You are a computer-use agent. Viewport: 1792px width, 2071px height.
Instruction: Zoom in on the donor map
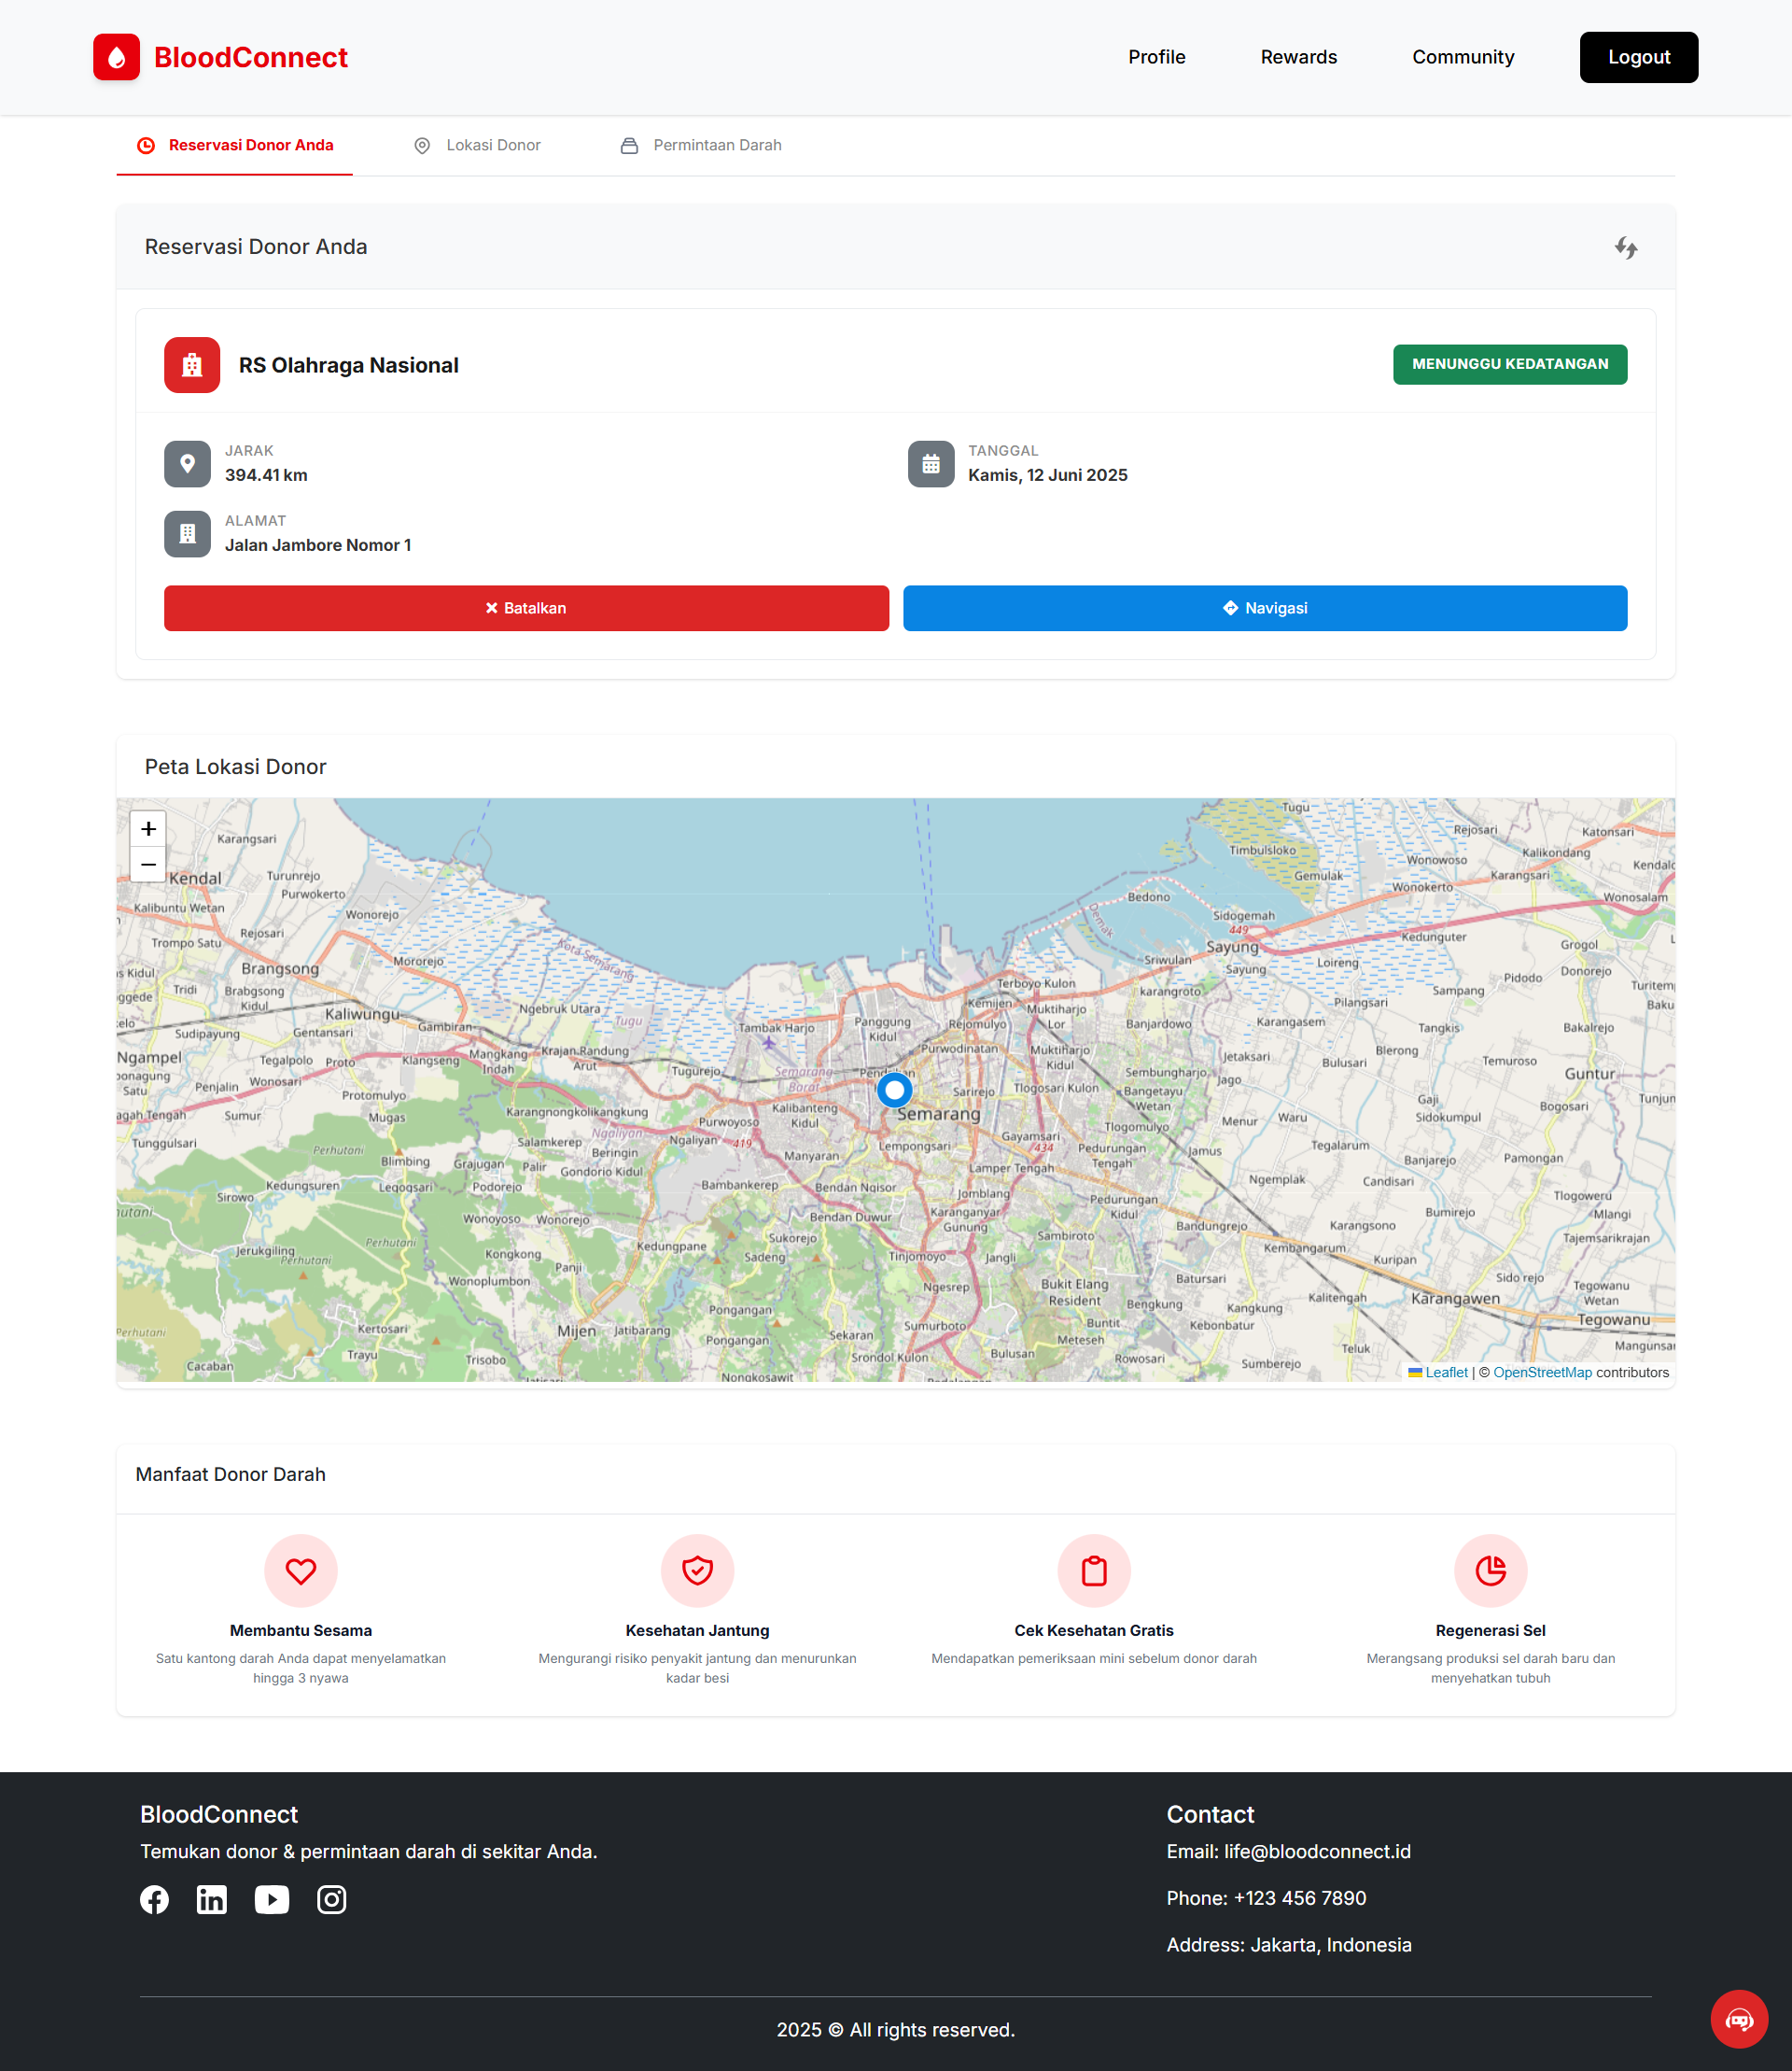pyautogui.click(x=148, y=828)
